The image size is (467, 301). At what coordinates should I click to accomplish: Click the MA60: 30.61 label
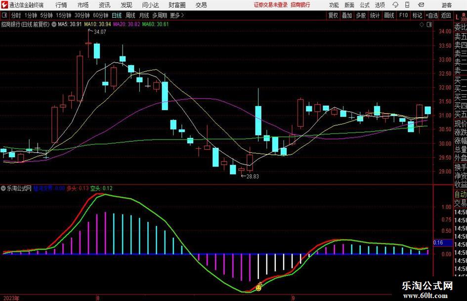[156, 24]
